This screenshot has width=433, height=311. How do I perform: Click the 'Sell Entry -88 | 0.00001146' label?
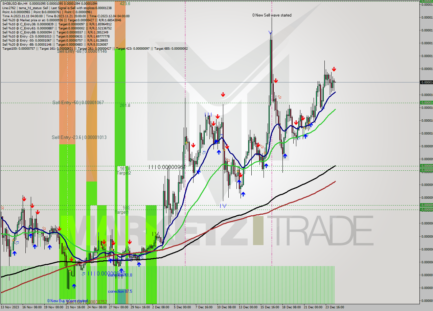click(82, 51)
